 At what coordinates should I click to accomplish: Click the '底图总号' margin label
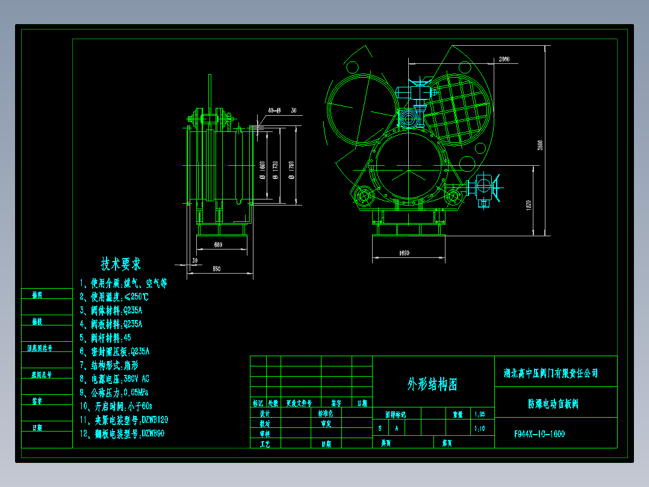coord(42,374)
